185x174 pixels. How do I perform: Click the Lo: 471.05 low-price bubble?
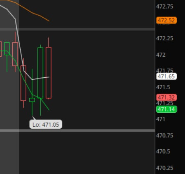46,124
